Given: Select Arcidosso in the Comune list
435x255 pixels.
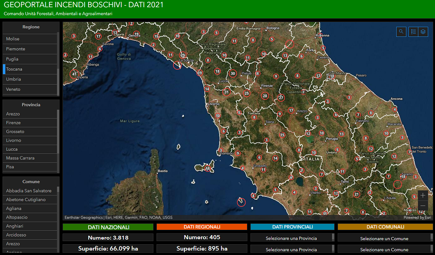Looking at the screenshot, I should (30, 235).
